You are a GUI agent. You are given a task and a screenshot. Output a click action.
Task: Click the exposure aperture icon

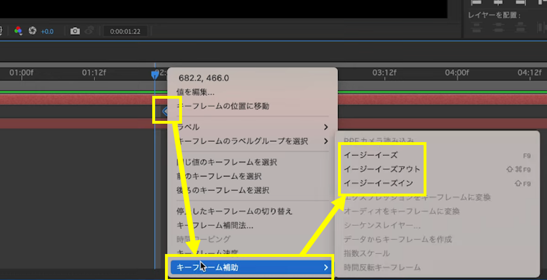33,31
